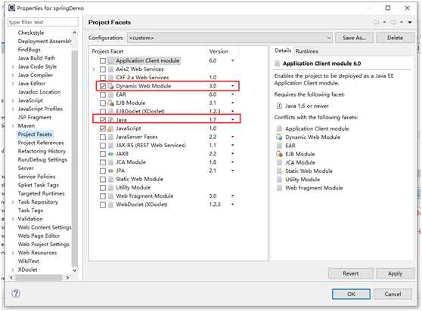422x311 pixels.
Task: Open version dropdown for Dynamic Web Module
Action: (232, 86)
